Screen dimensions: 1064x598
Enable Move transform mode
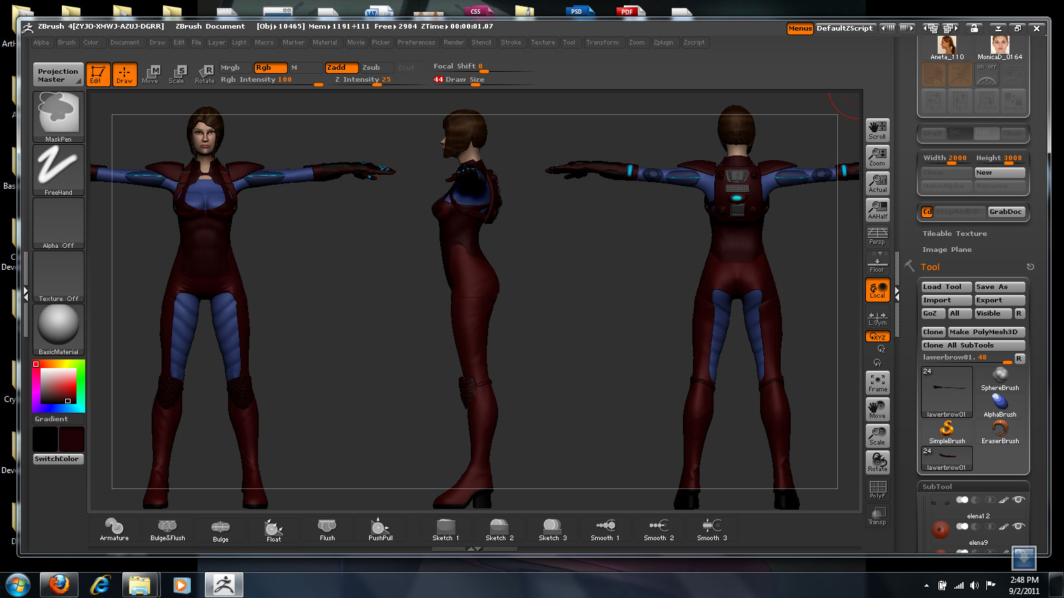click(150, 74)
